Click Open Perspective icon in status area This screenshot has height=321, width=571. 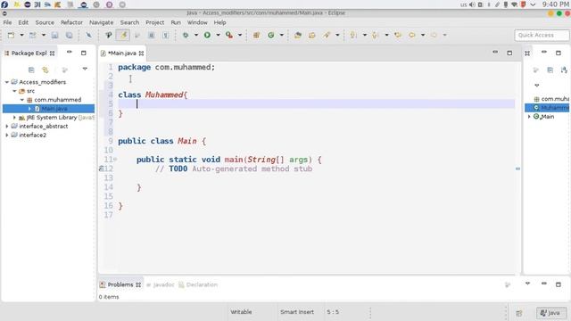519,313
